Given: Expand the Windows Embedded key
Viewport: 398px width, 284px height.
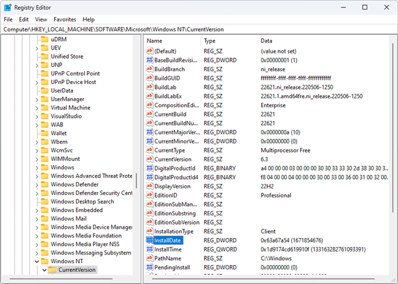Looking at the screenshot, I should click(x=37, y=210).
